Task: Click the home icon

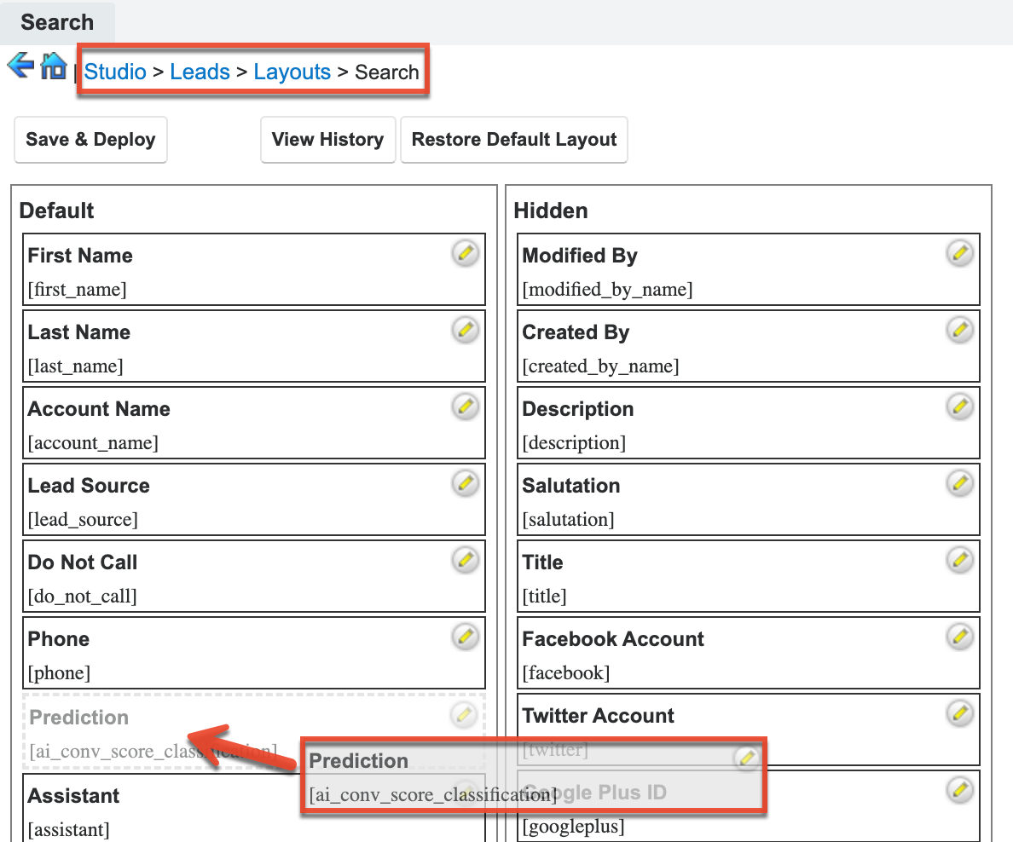Action: click(x=52, y=66)
